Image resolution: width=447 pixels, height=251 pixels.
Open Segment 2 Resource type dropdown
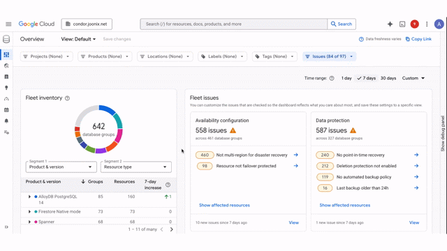click(x=136, y=167)
